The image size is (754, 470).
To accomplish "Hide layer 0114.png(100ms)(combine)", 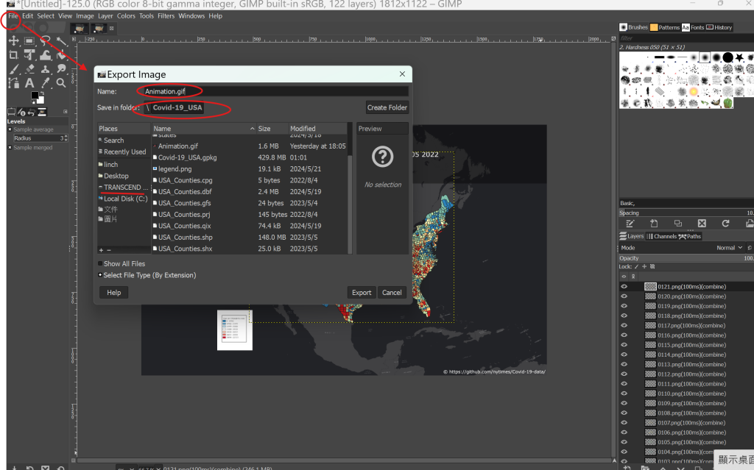I will click(624, 355).
